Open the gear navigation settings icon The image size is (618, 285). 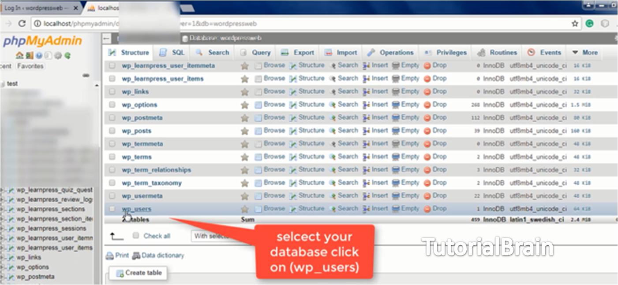(57, 56)
